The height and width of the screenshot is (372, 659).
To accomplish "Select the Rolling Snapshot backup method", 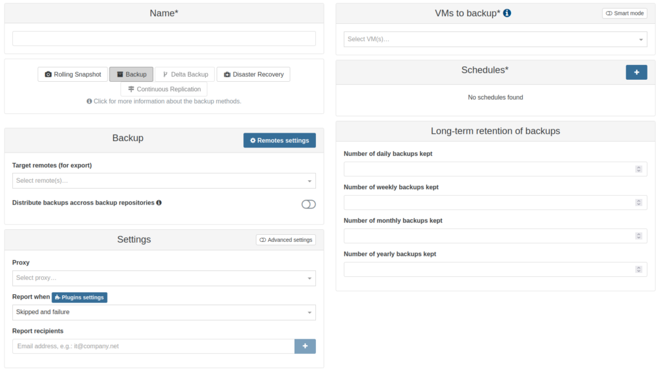I will (x=72, y=75).
